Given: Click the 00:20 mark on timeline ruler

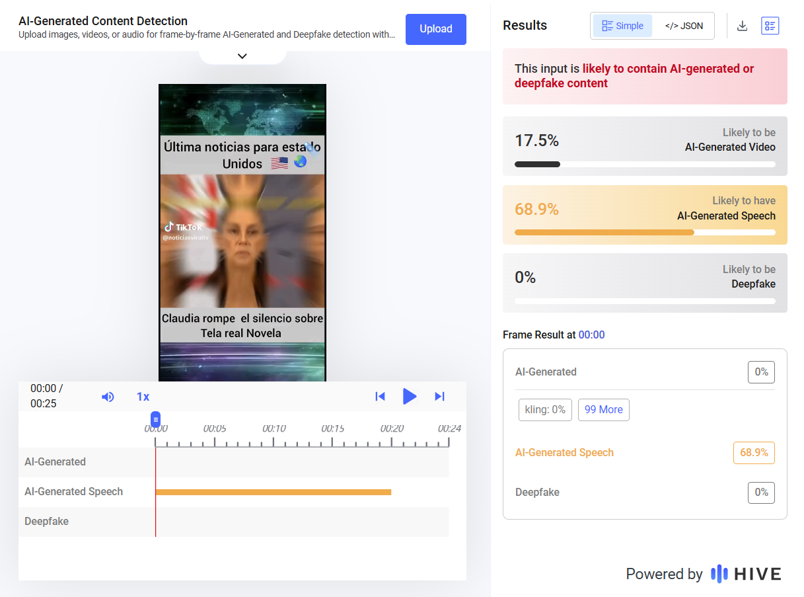Looking at the screenshot, I should pyautogui.click(x=392, y=428).
